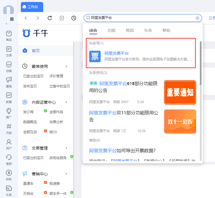Viewport: 215px width, 198px height.
Task: Click 直通车 link
Action: tap(28, 183)
